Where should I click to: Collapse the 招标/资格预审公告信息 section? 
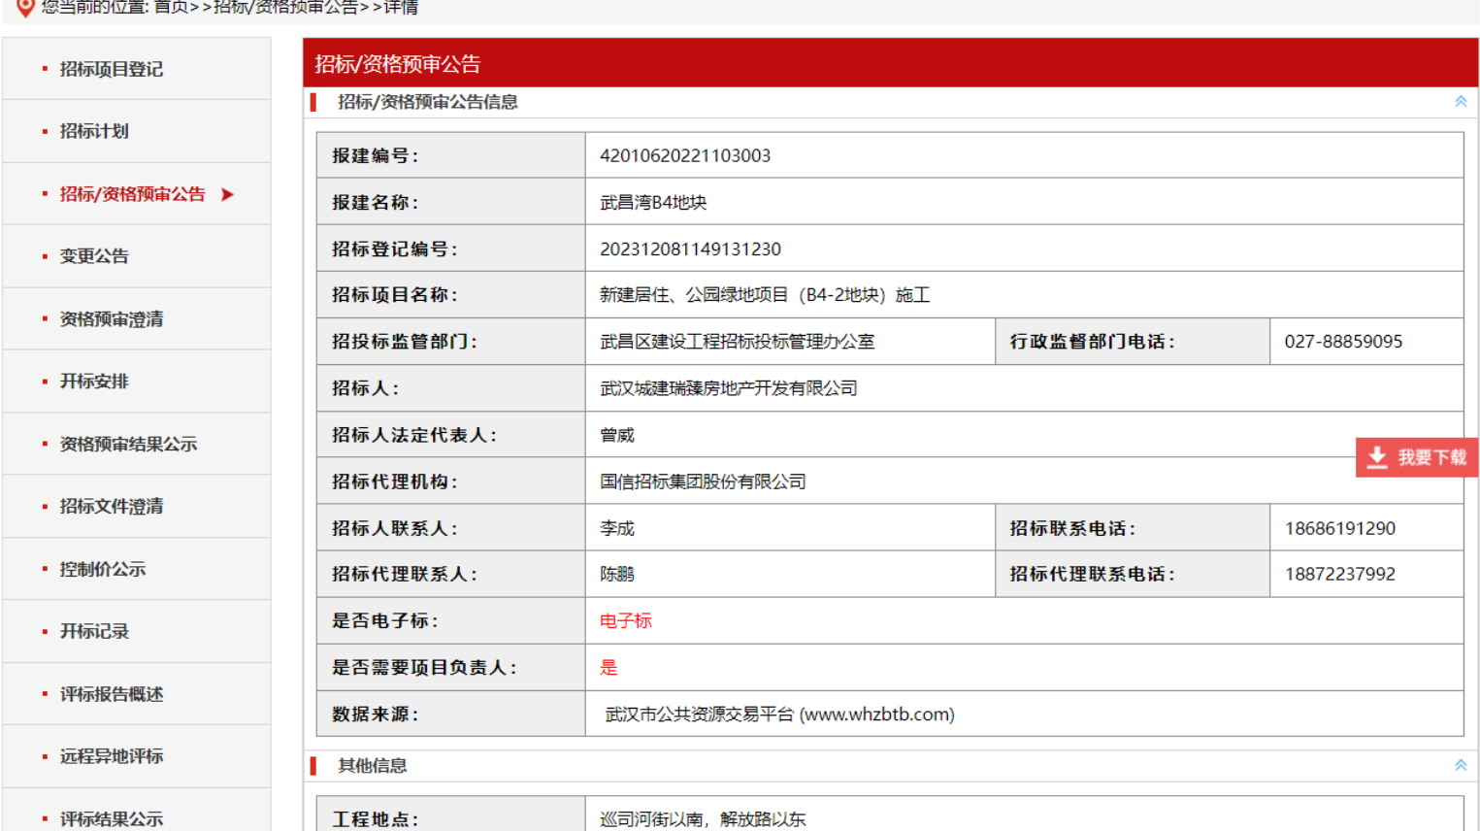[x=1460, y=102]
